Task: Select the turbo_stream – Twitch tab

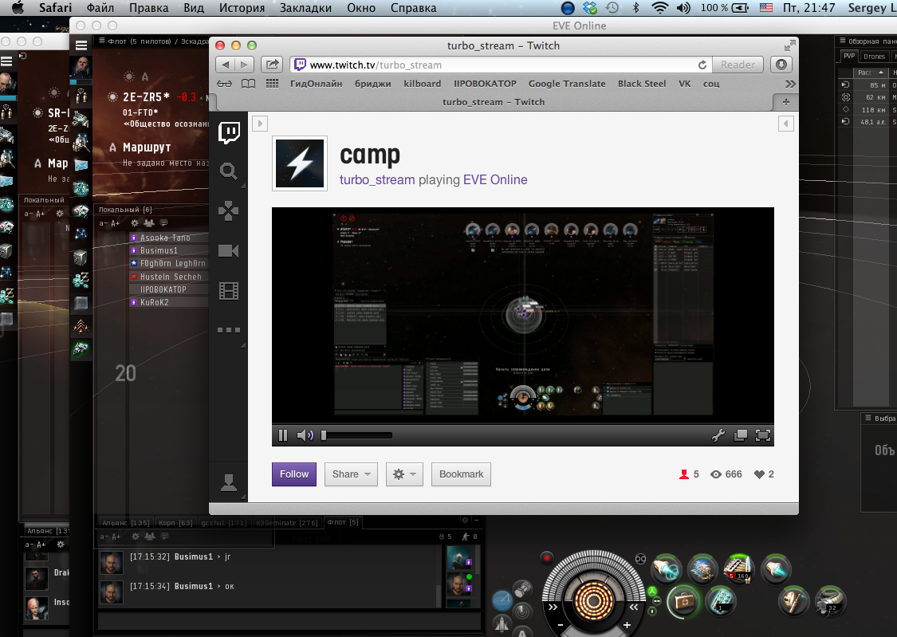Action: pos(493,102)
